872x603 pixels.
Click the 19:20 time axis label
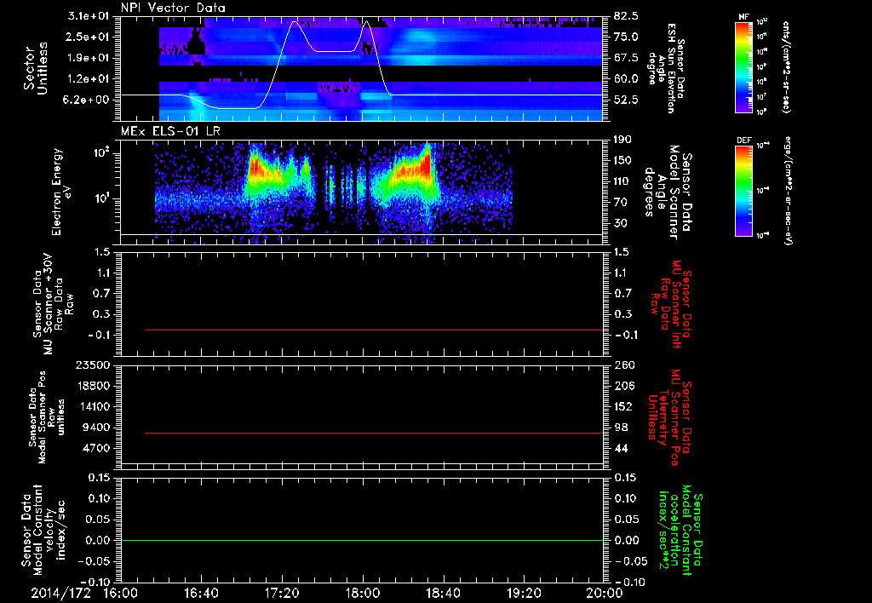coord(524,593)
